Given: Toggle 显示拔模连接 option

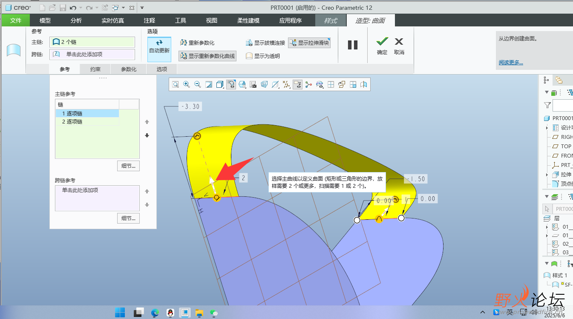Looking at the screenshot, I should point(265,43).
